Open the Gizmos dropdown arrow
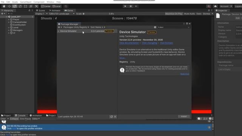 coord(213,14)
